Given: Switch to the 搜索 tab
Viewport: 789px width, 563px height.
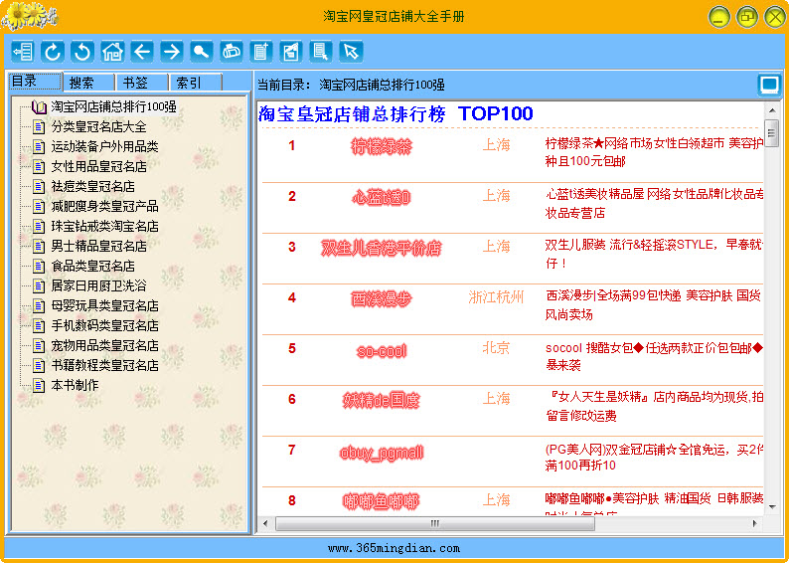Looking at the screenshot, I should tap(88, 83).
